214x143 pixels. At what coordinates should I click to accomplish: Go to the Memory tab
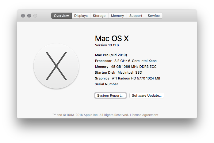tap(117, 16)
